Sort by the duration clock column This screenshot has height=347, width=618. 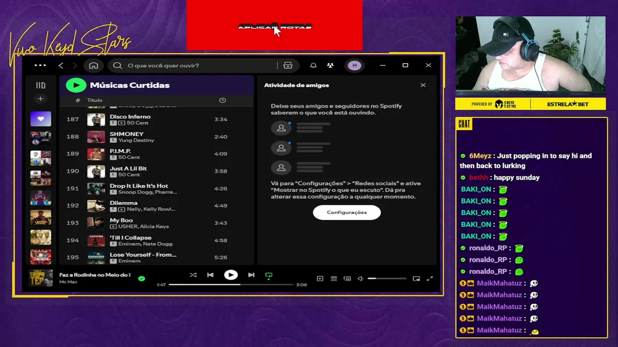[x=223, y=100]
